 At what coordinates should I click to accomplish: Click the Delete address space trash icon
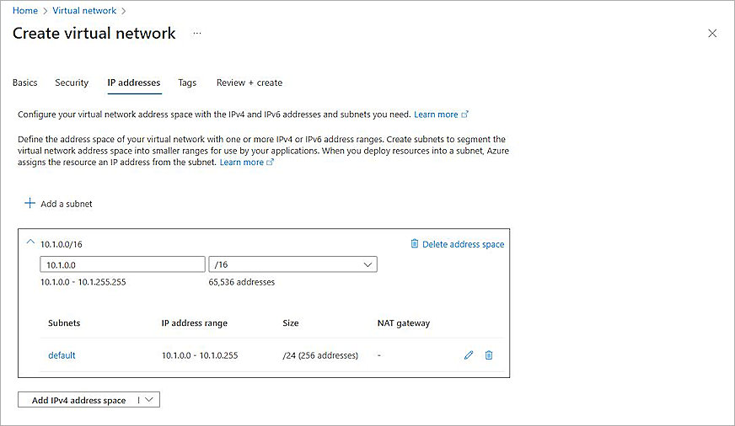click(x=414, y=244)
